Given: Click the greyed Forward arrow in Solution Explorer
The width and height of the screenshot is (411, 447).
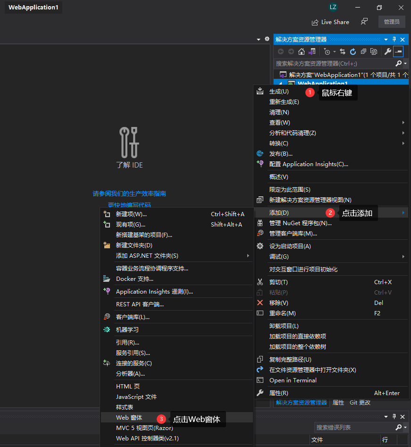Looking at the screenshot, I should point(291,51).
